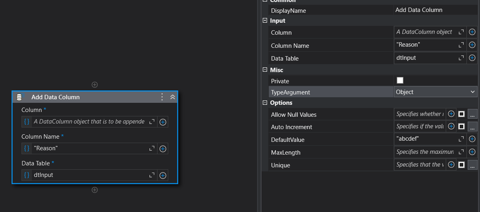Click the add-activity plus above Add Data Column
This screenshot has width=480, height=212.
94,84
